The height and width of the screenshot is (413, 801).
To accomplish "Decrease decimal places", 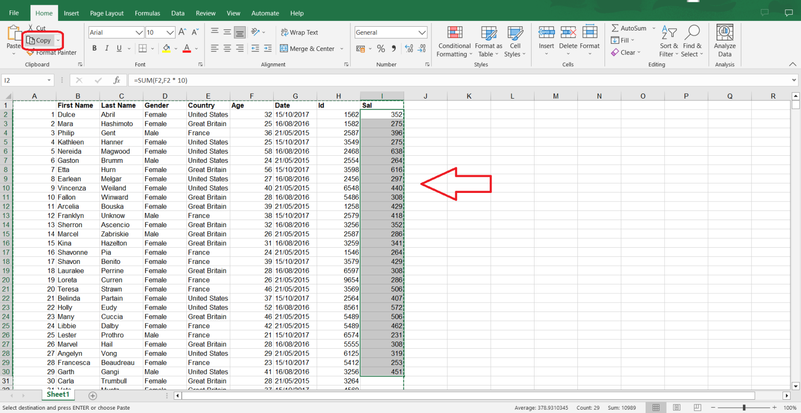I will tap(422, 49).
